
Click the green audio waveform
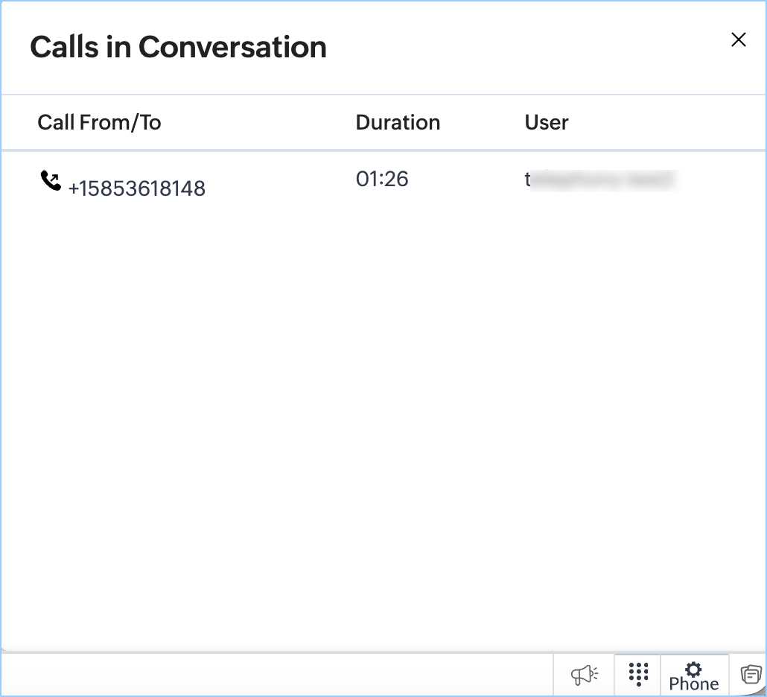point(383,369)
